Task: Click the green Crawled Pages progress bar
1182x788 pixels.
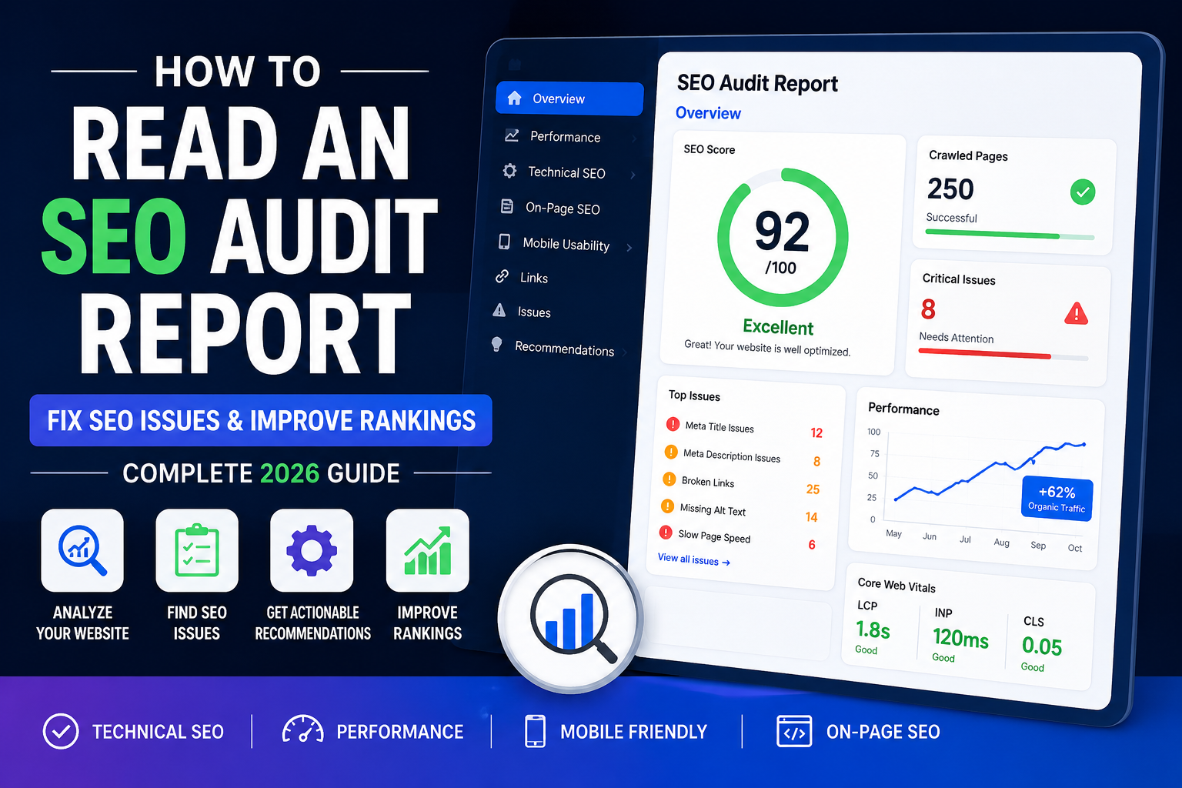Action: click(x=1010, y=235)
